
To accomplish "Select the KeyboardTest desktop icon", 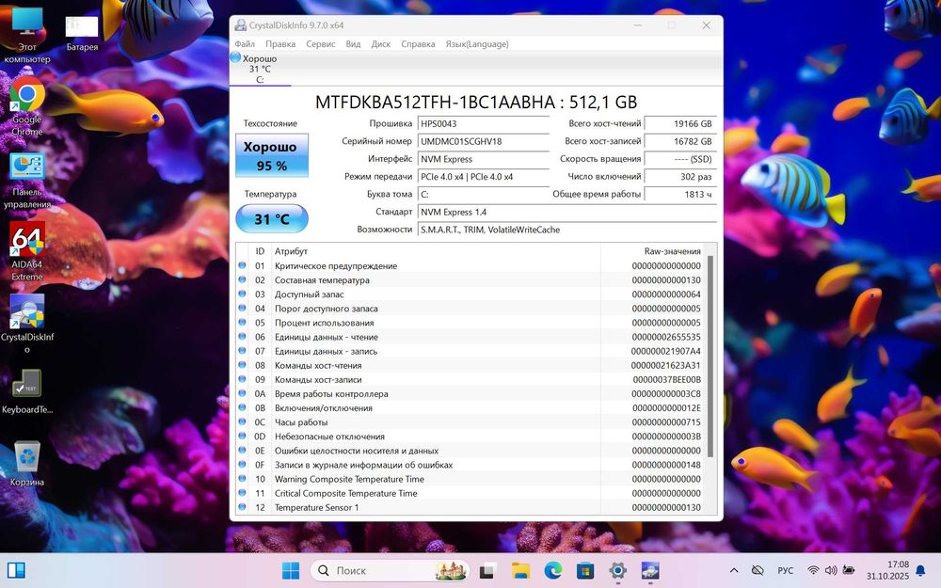I will (x=26, y=391).
